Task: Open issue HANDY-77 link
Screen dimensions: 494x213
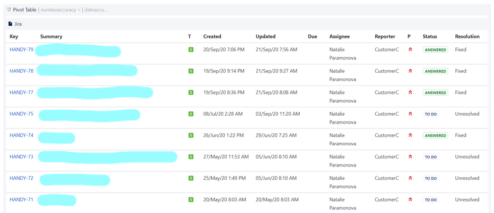Action: point(21,92)
